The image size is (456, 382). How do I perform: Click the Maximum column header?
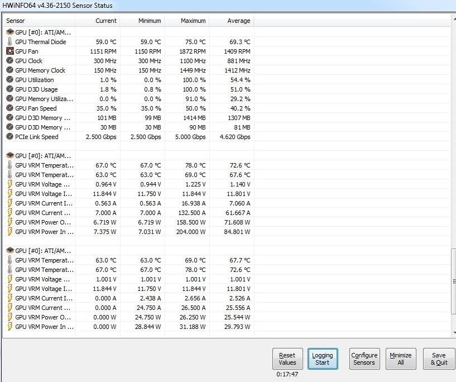click(187, 21)
